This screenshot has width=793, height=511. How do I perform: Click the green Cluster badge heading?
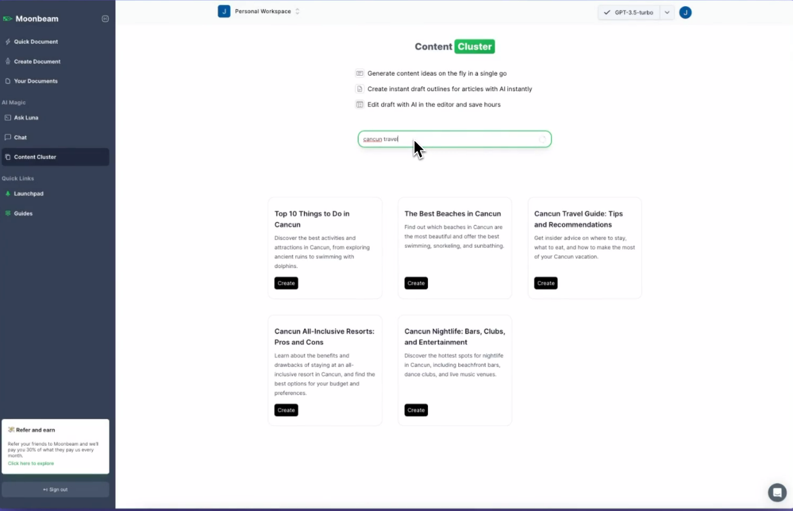(475, 46)
